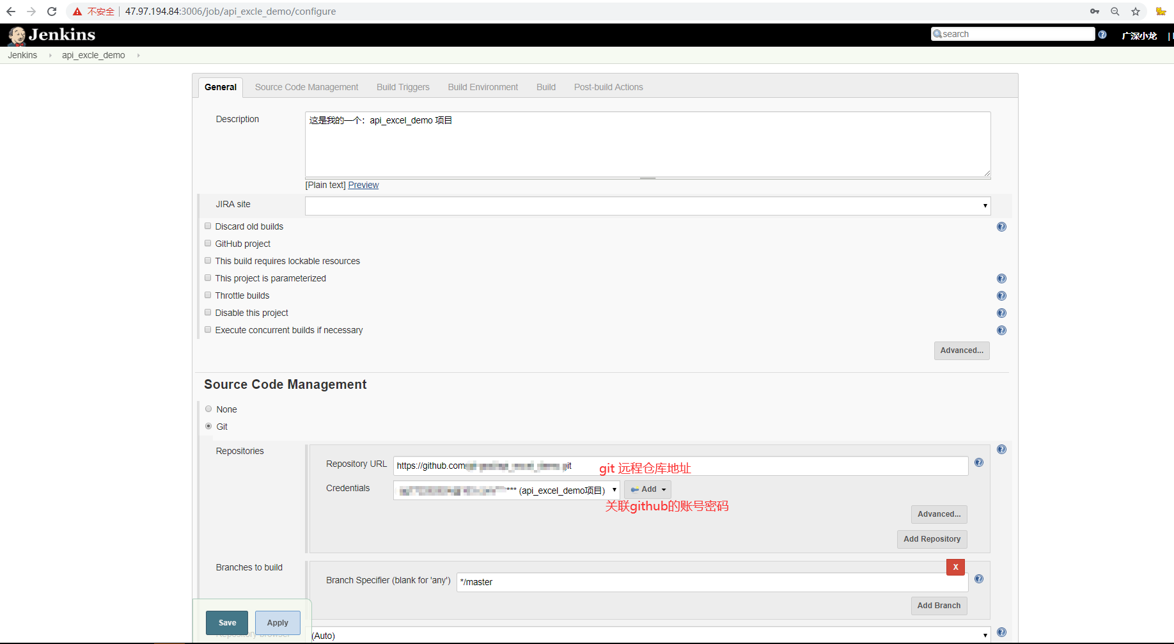Expand the Add credentials dropdown button
This screenshot has height=644, width=1174.
[x=648, y=490]
